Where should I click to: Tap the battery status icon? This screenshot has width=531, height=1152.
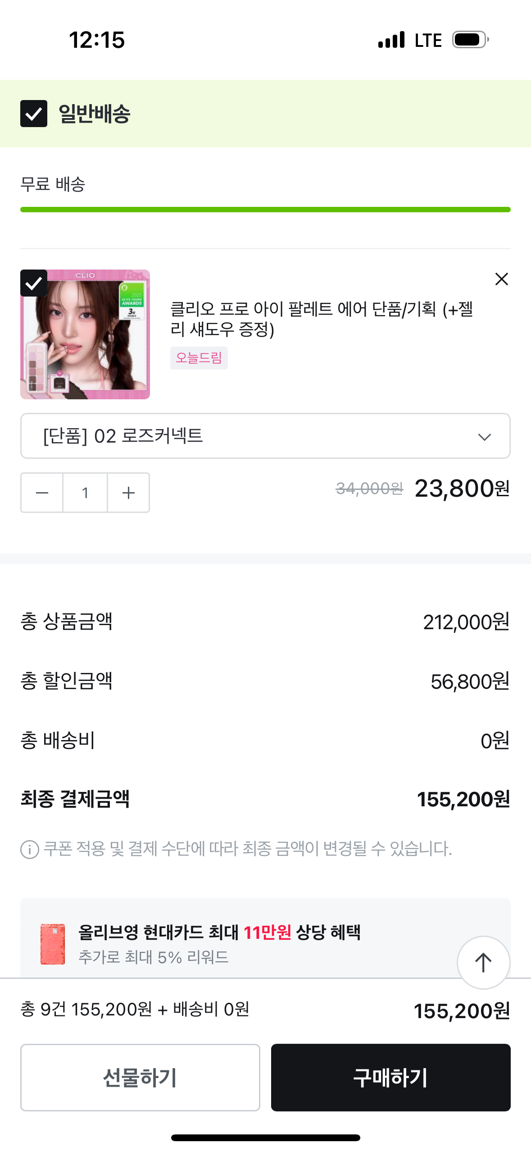(x=470, y=40)
